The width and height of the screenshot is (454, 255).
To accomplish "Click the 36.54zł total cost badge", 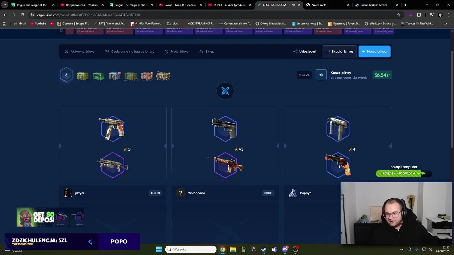I will pyautogui.click(x=382, y=75).
